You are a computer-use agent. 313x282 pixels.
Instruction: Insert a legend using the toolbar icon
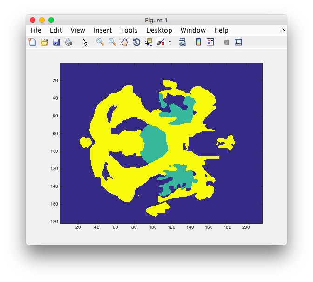click(x=211, y=42)
